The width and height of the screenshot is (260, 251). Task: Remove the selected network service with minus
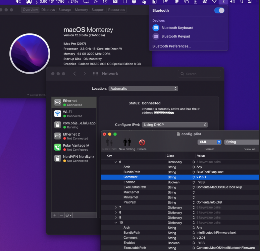pyautogui.click(x=61, y=215)
